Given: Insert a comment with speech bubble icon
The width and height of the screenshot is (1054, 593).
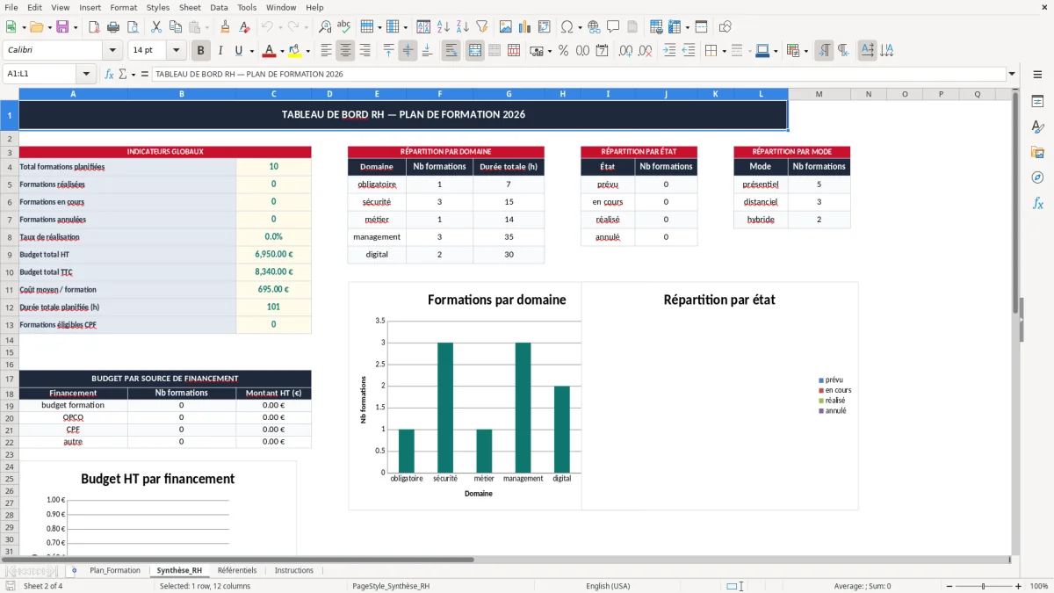Looking at the screenshot, I should point(613,27).
